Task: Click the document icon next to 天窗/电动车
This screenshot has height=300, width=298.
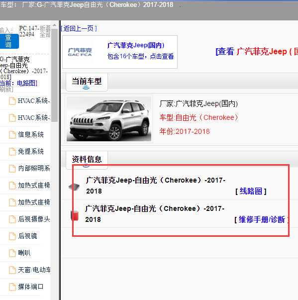Action: point(12,270)
